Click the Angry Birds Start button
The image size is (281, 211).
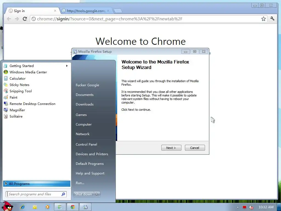pyautogui.click(x=7, y=206)
